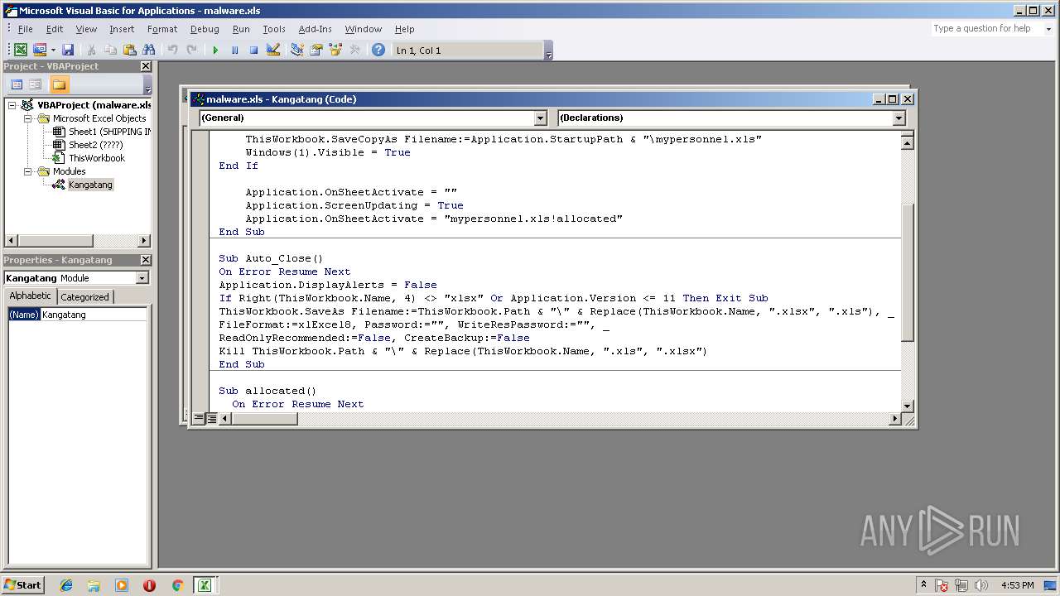Open the Run menu
1060x596 pixels.
[241, 29]
